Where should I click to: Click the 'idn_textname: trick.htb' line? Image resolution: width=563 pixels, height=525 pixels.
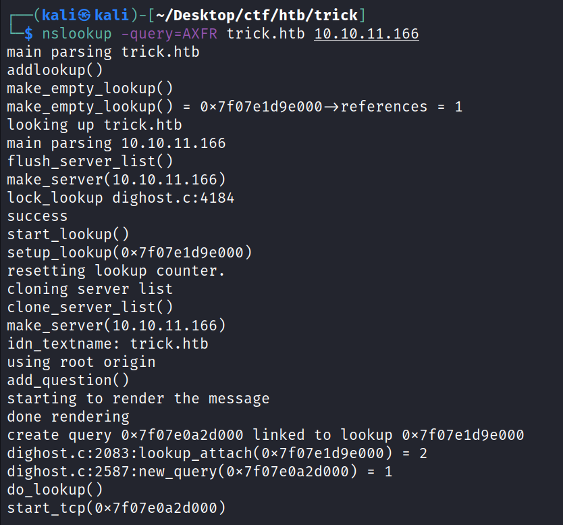pos(107,344)
